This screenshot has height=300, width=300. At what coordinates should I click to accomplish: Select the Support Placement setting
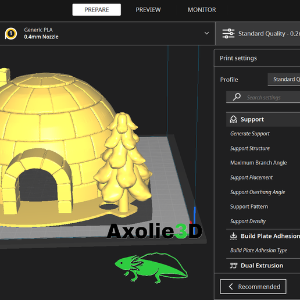tap(251, 177)
